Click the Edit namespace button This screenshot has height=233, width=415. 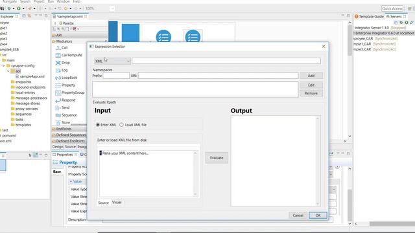click(311, 85)
